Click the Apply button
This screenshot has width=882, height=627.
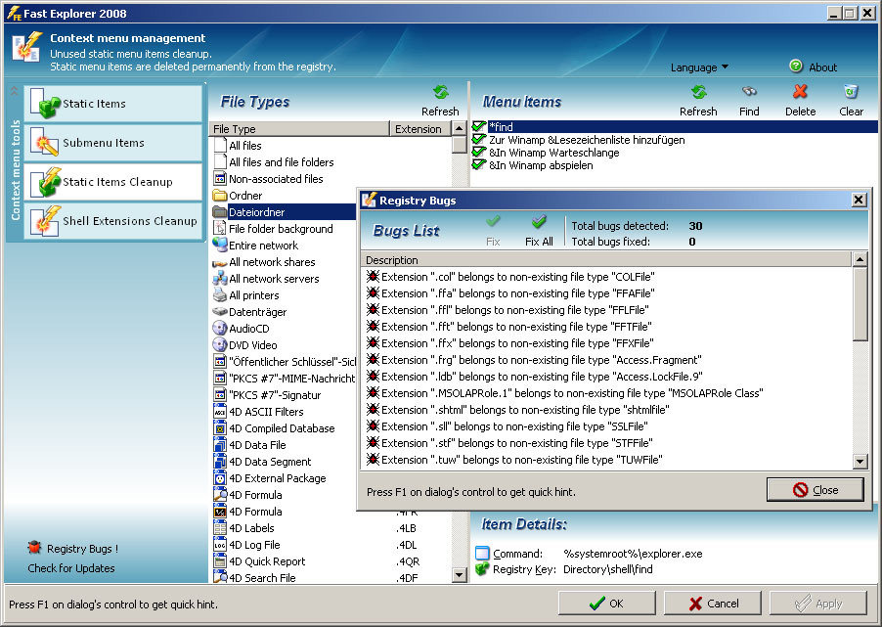[x=818, y=604]
